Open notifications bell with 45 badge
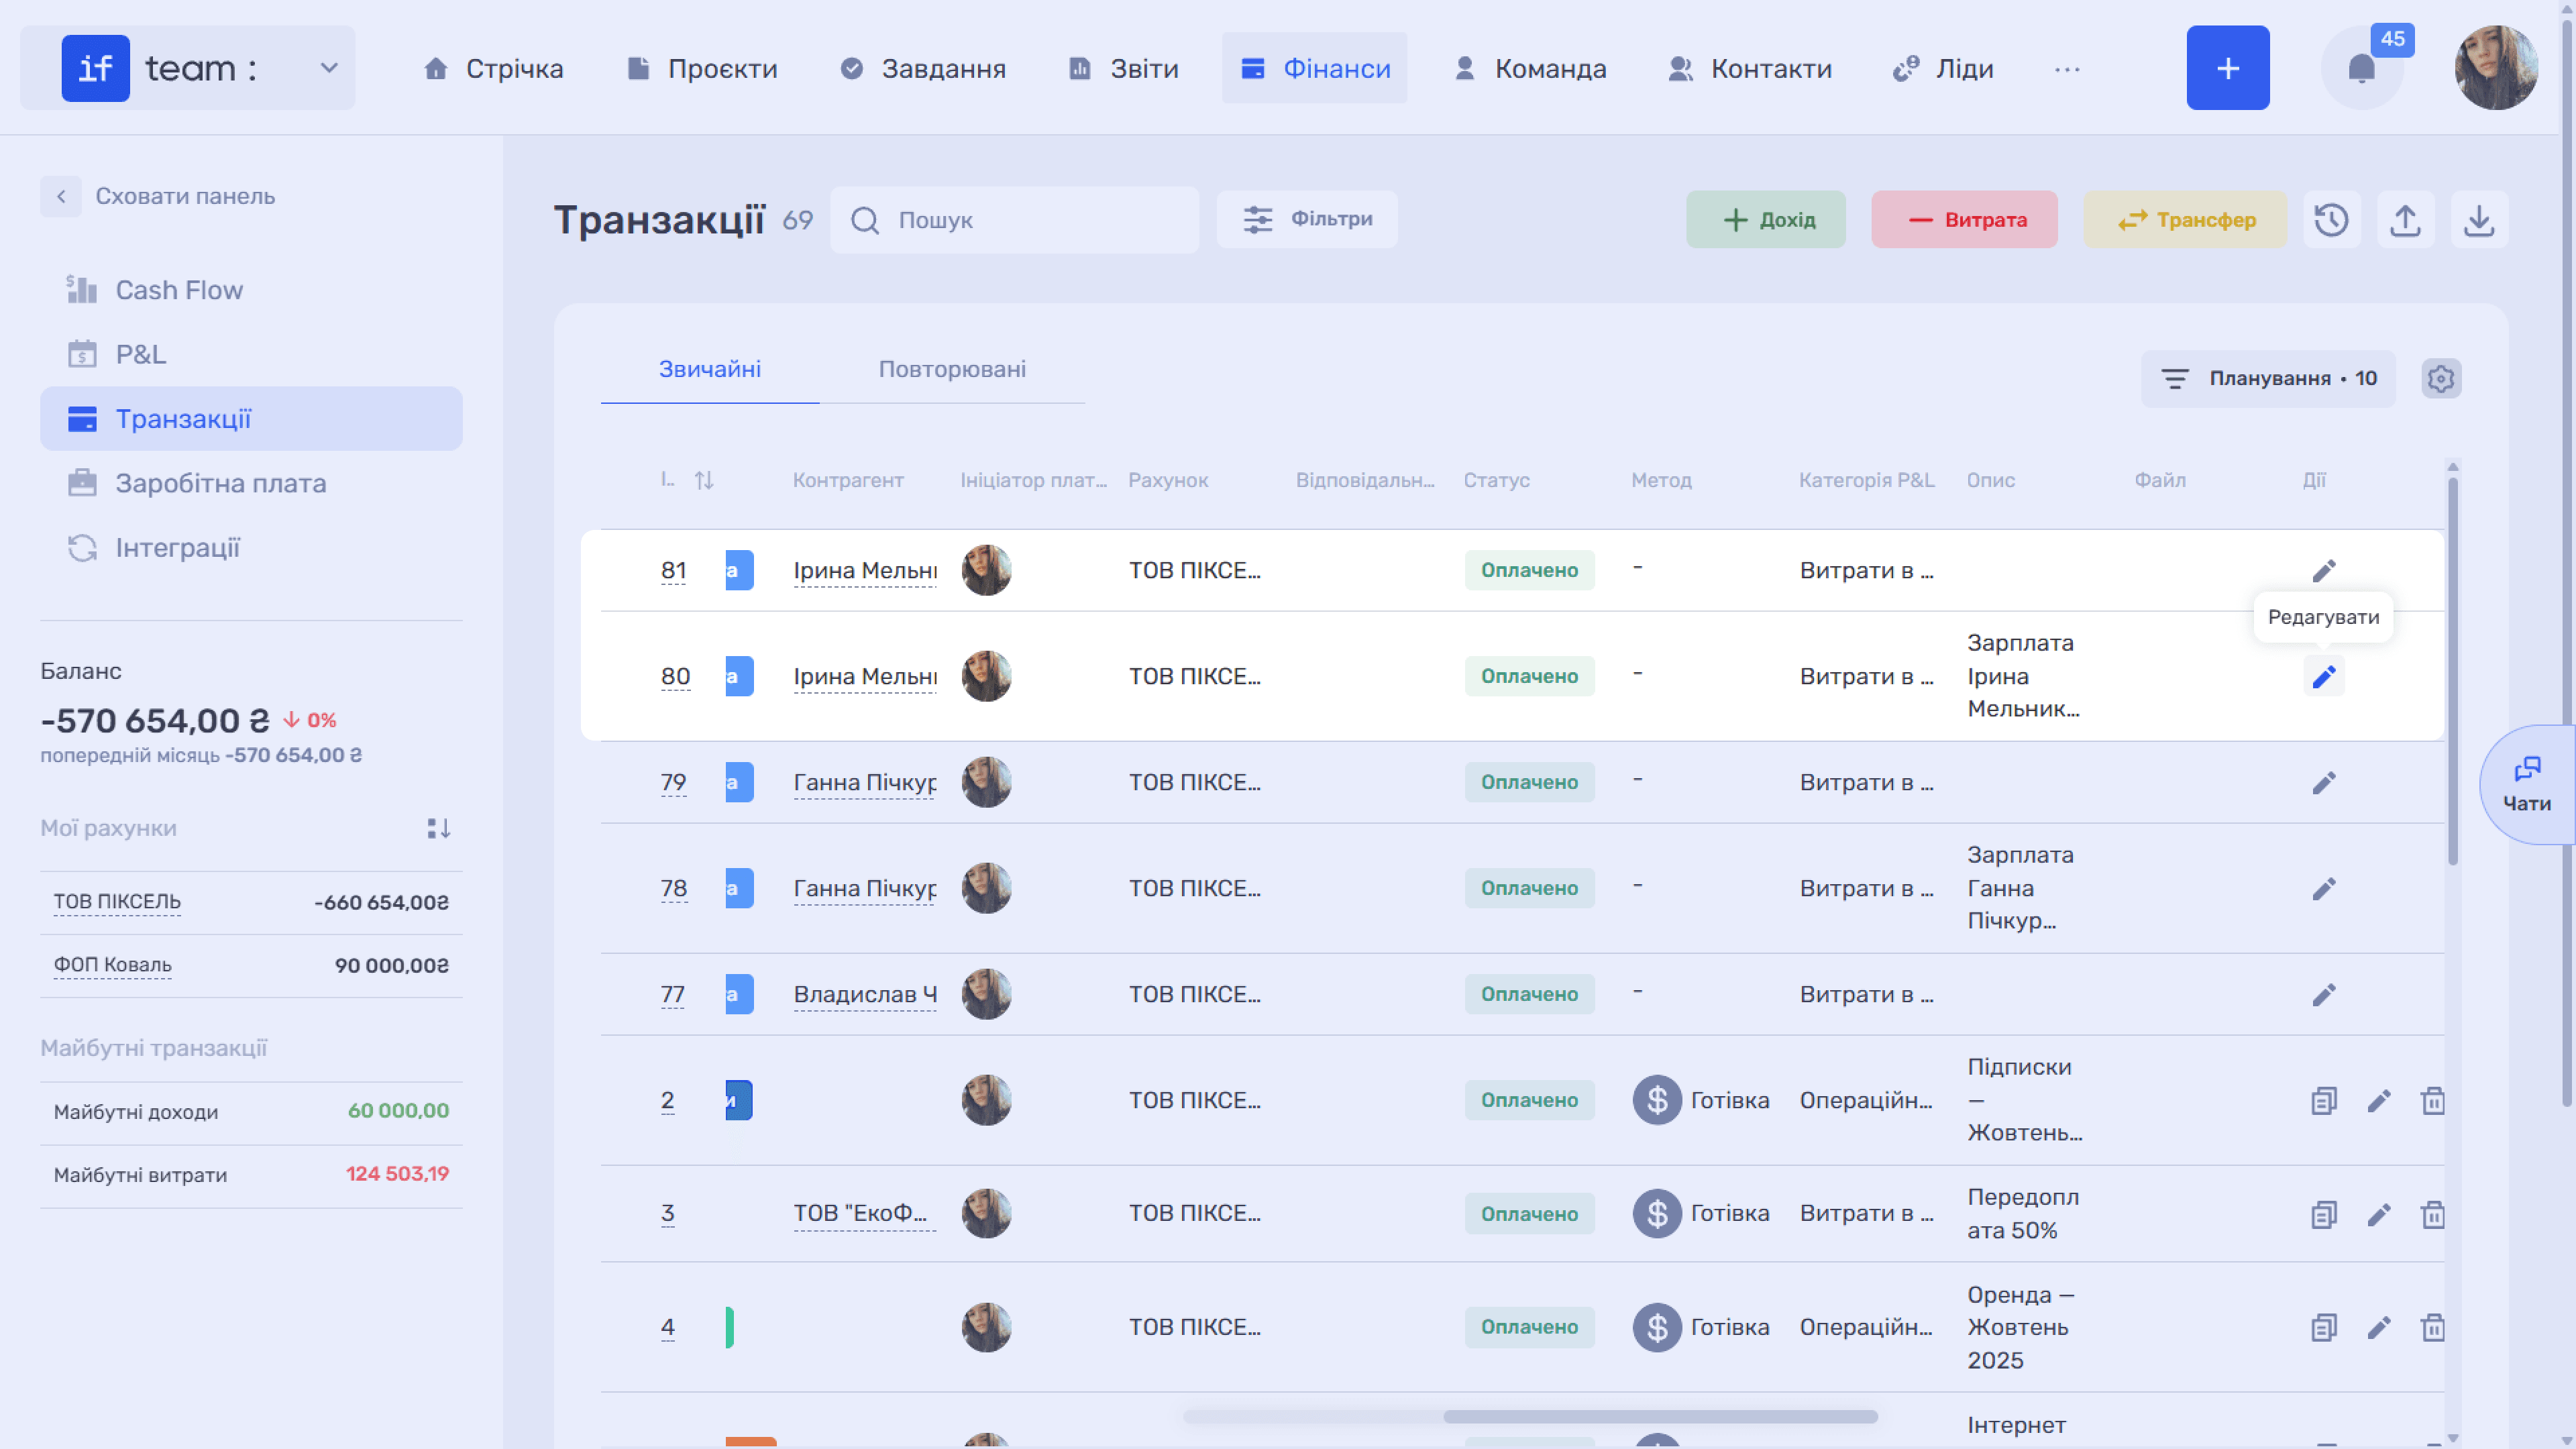Viewport: 2576px width, 1449px height. click(2362, 68)
